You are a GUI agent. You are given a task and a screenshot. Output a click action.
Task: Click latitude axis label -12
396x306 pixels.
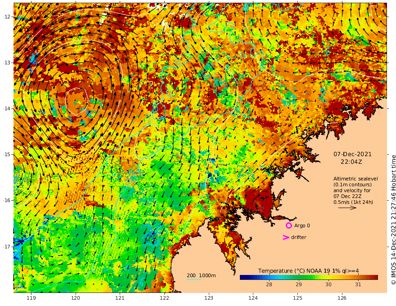click(x=6, y=17)
